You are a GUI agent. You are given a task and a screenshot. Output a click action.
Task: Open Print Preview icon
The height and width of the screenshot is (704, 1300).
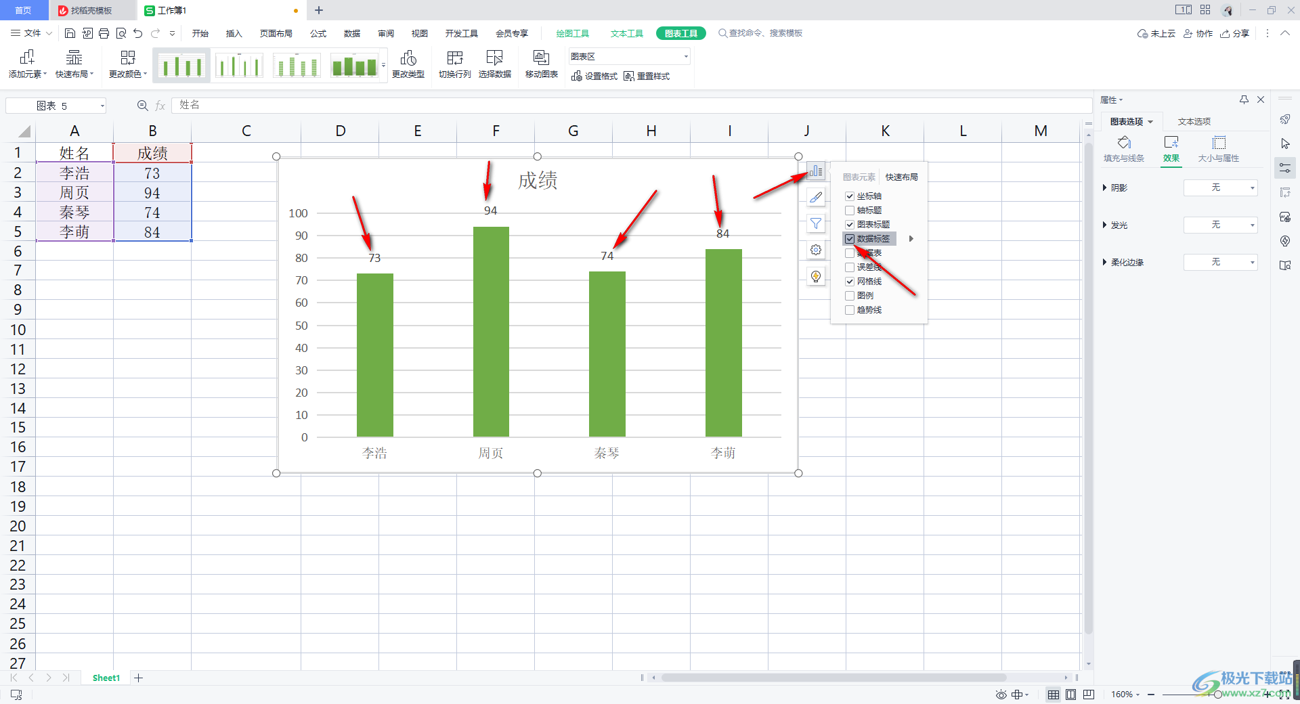pyautogui.click(x=121, y=33)
